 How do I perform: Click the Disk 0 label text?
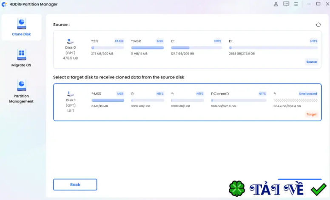(70, 47)
